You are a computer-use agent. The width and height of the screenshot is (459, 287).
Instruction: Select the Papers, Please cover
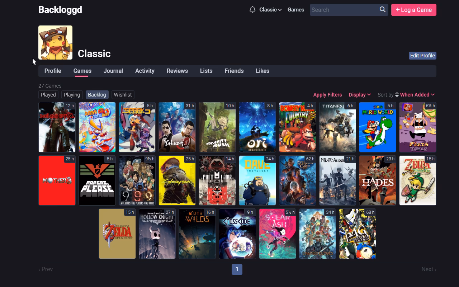point(97,180)
